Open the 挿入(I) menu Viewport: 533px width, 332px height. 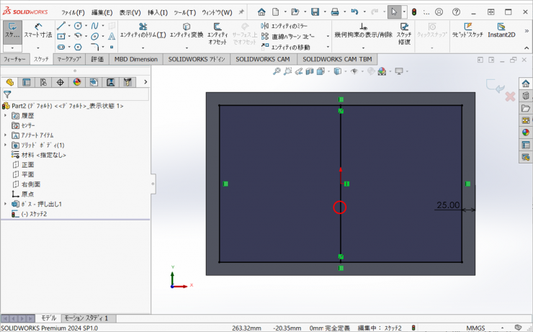click(157, 12)
